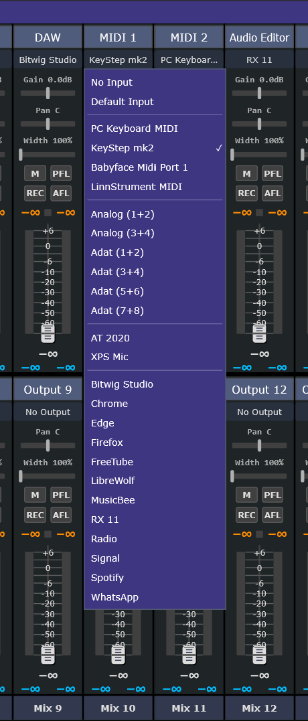Screen dimensions: 308x721
Task: Choose Edge as input source
Action: click(x=155, y=423)
